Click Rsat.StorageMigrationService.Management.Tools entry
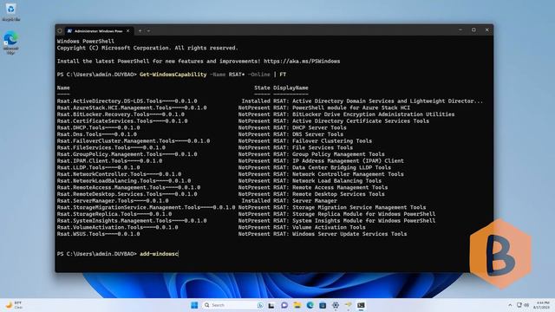The height and width of the screenshot is (312, 555). 147,207
